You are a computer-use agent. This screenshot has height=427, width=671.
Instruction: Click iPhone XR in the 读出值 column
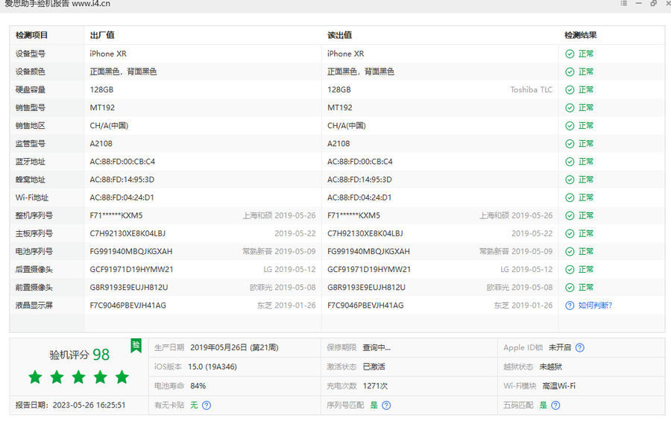(346, 54)
